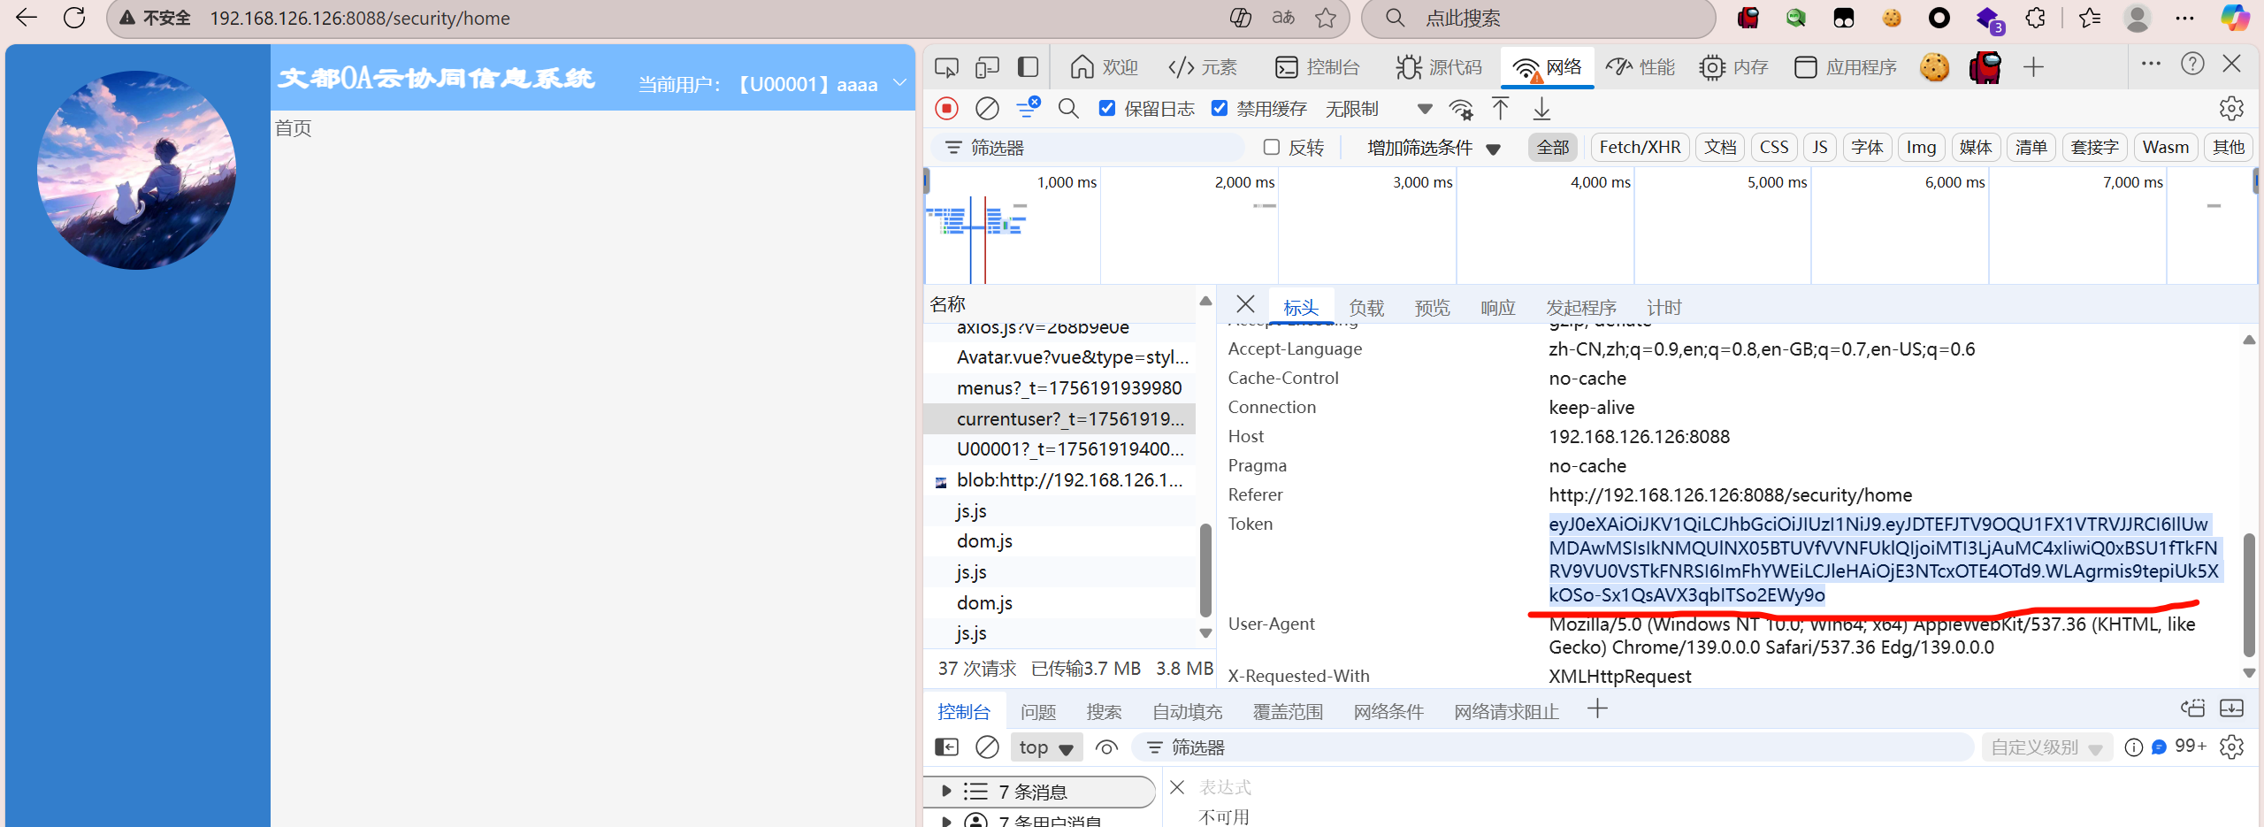The image size is (2264, 827).
Task: Clear the network log
Action: pos(987,109)
